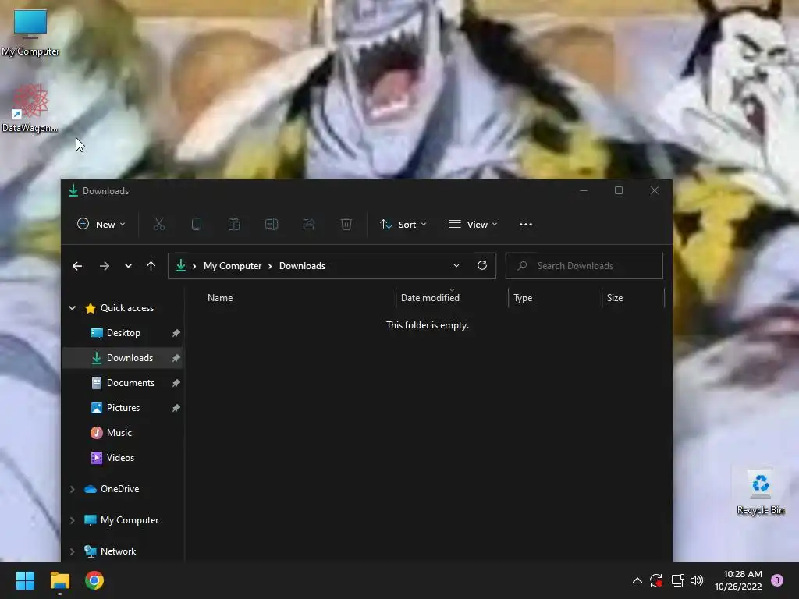The width and height of the screenshot is (799, 599).
Task: Open the View dropdown menu
Action: coord(473,224)
